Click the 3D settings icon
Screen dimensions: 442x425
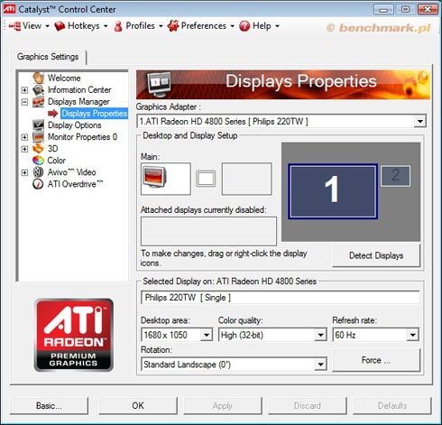[38, 149]
